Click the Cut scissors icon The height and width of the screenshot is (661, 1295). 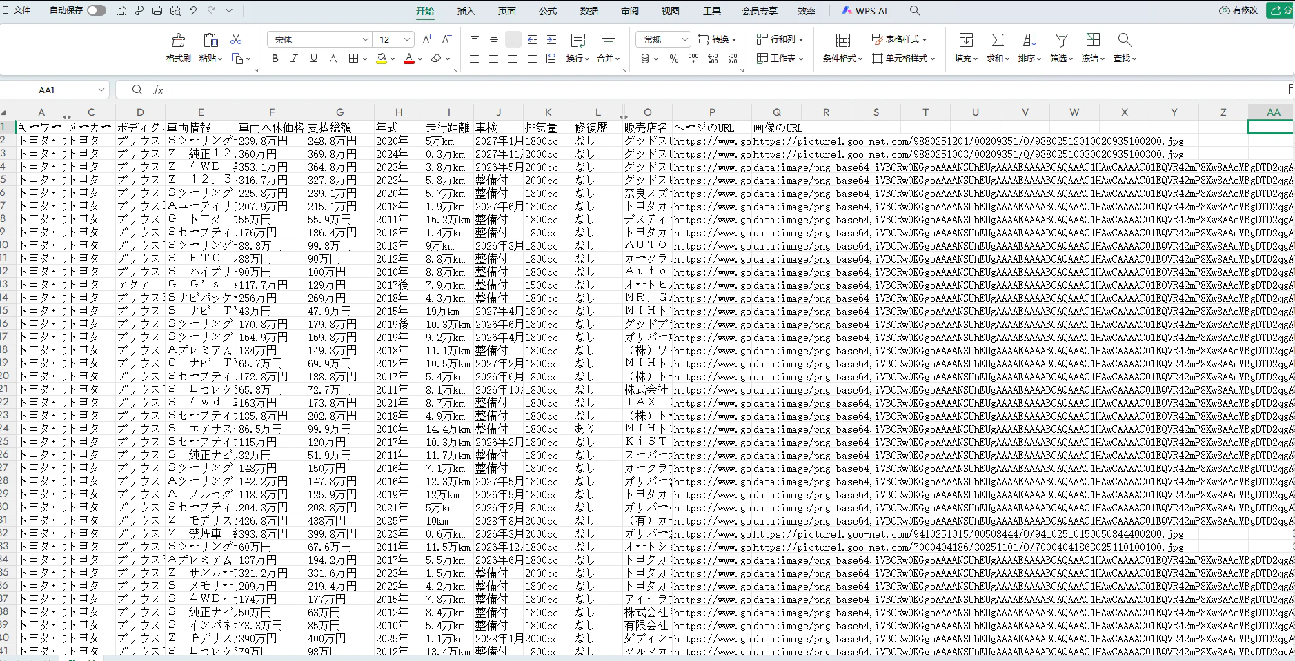(x=236, y=39)
